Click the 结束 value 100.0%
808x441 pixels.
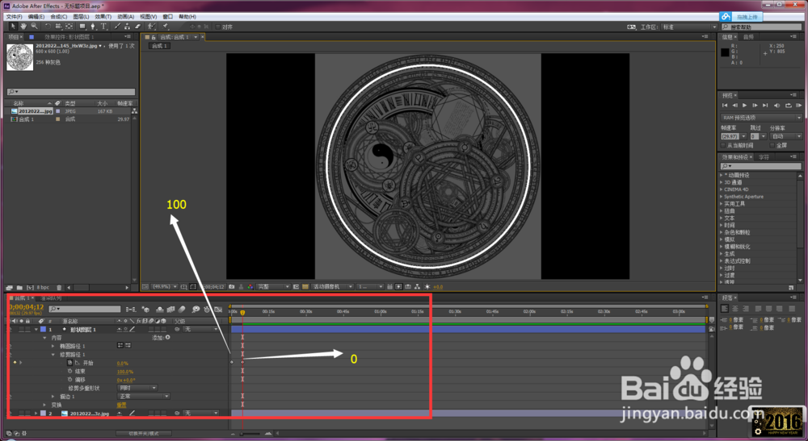click(125, 371)
